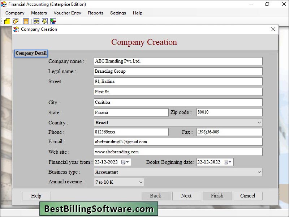
Task: Open an existing company using the folder icon
Action: point(16,21)
